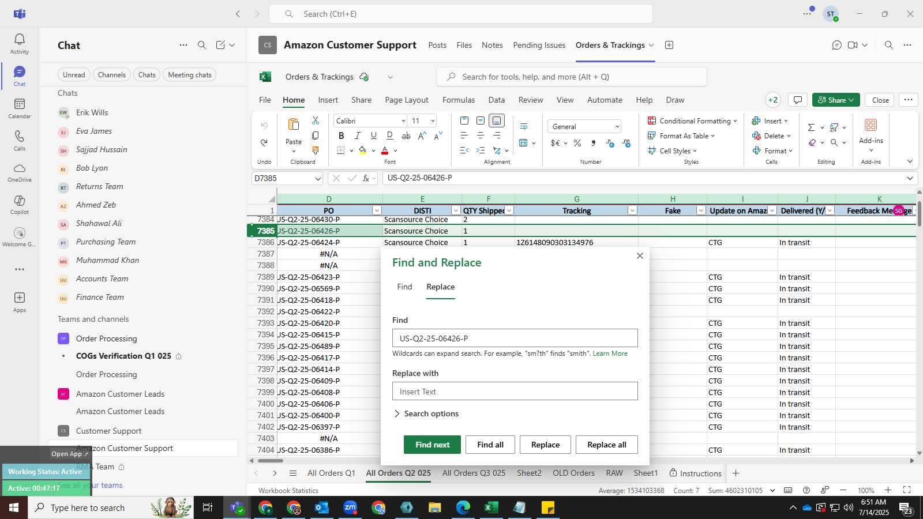The width and height of the screenshot is (923, 519).
Task: Click the Sort & Filter icon
Action: (834, 127)
